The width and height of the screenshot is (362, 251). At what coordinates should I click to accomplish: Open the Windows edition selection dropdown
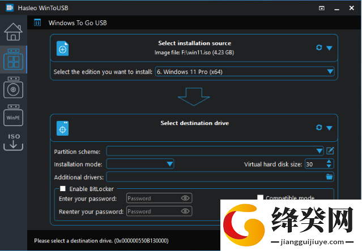[x=245, y=72]
